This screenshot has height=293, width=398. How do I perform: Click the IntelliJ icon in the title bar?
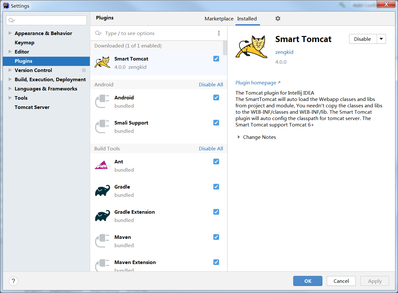[x=6, y=5]
